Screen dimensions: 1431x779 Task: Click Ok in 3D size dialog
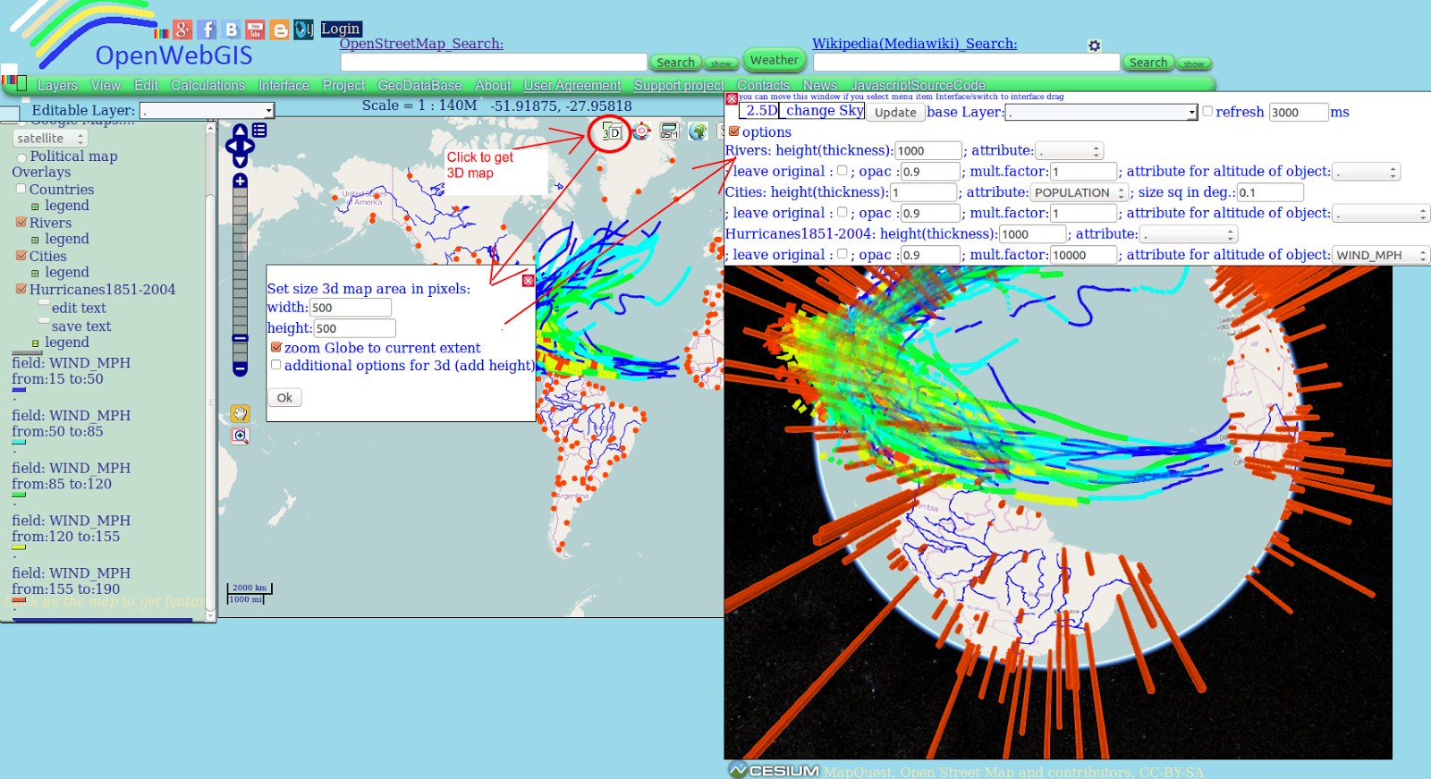284,398
